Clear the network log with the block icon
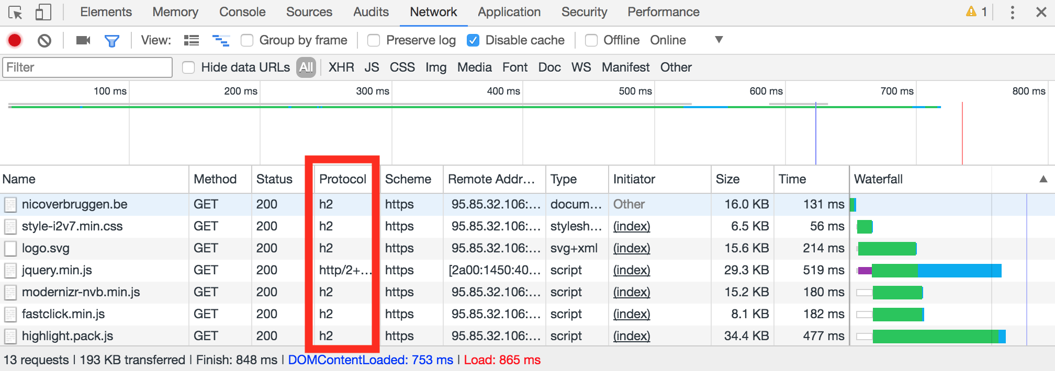1055x371 pixels. [x=44, y=40]
